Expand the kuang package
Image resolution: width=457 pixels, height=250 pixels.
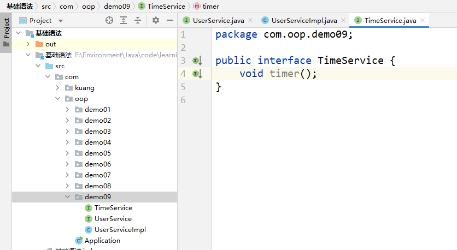point(58,87)
